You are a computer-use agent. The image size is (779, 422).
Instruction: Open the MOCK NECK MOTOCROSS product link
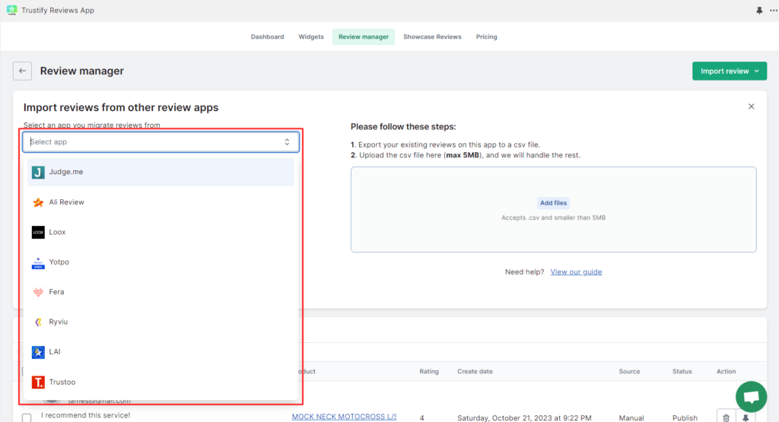pos(344,417)
